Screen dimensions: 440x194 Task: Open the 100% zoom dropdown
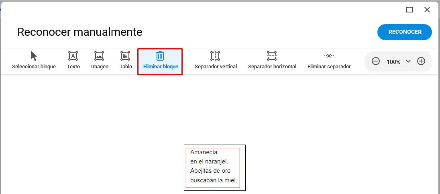[x=398, y=62]
